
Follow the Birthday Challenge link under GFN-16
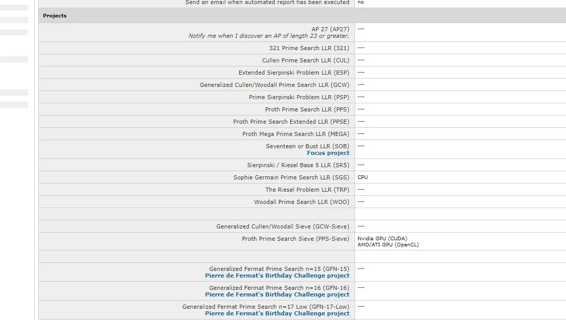[x=277, y=295]
